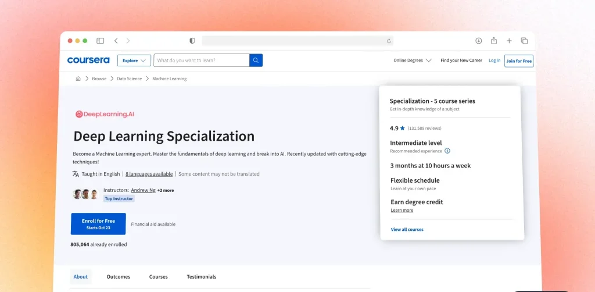Show the tab overview icon
Viewport: 595px width, 292px height.
[524, 41]
